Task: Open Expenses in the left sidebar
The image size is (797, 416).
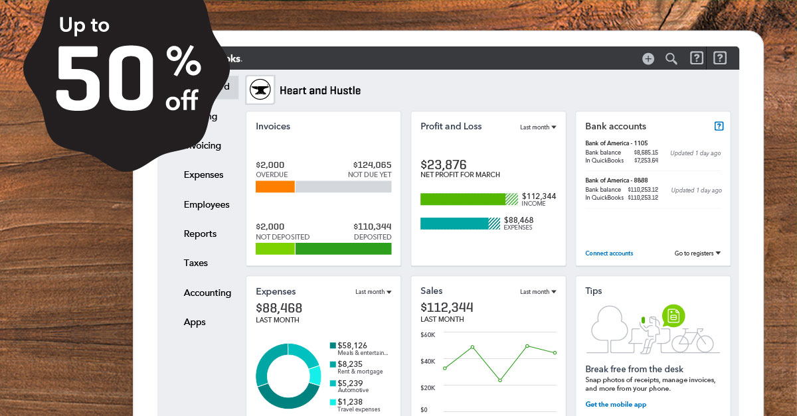Action: 204,175
